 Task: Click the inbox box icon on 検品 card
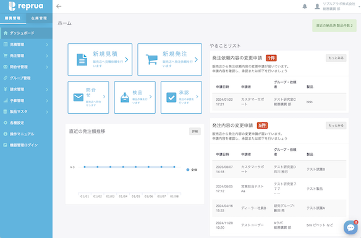(x=125, y=98)
